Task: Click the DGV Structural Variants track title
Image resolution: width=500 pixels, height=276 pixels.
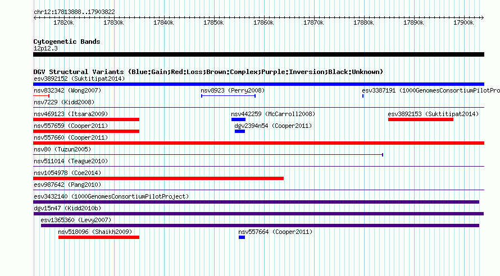Action: point(208,72)
